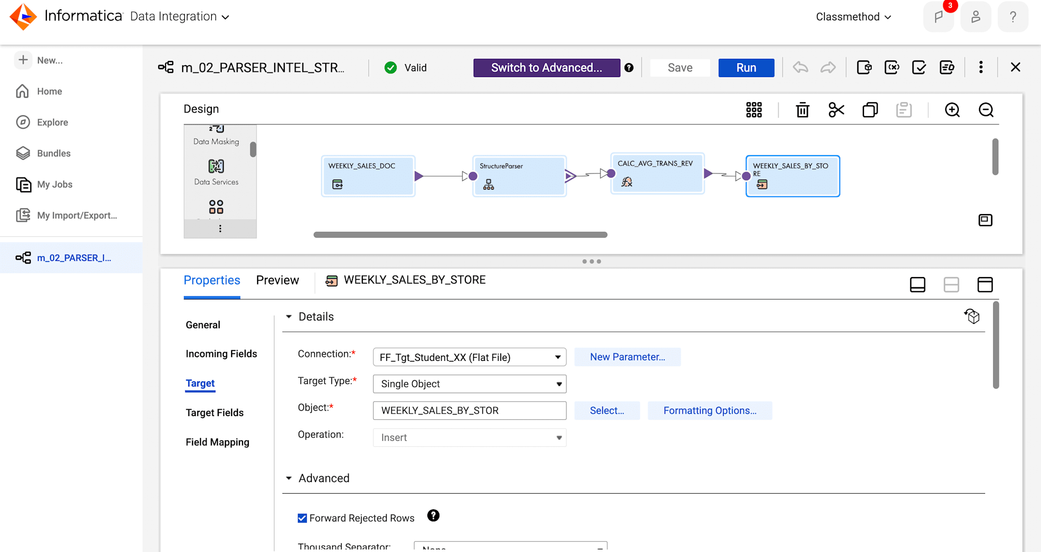Click the Run button

point(746,68)
